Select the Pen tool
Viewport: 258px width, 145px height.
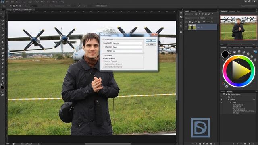tap(2, 64)
